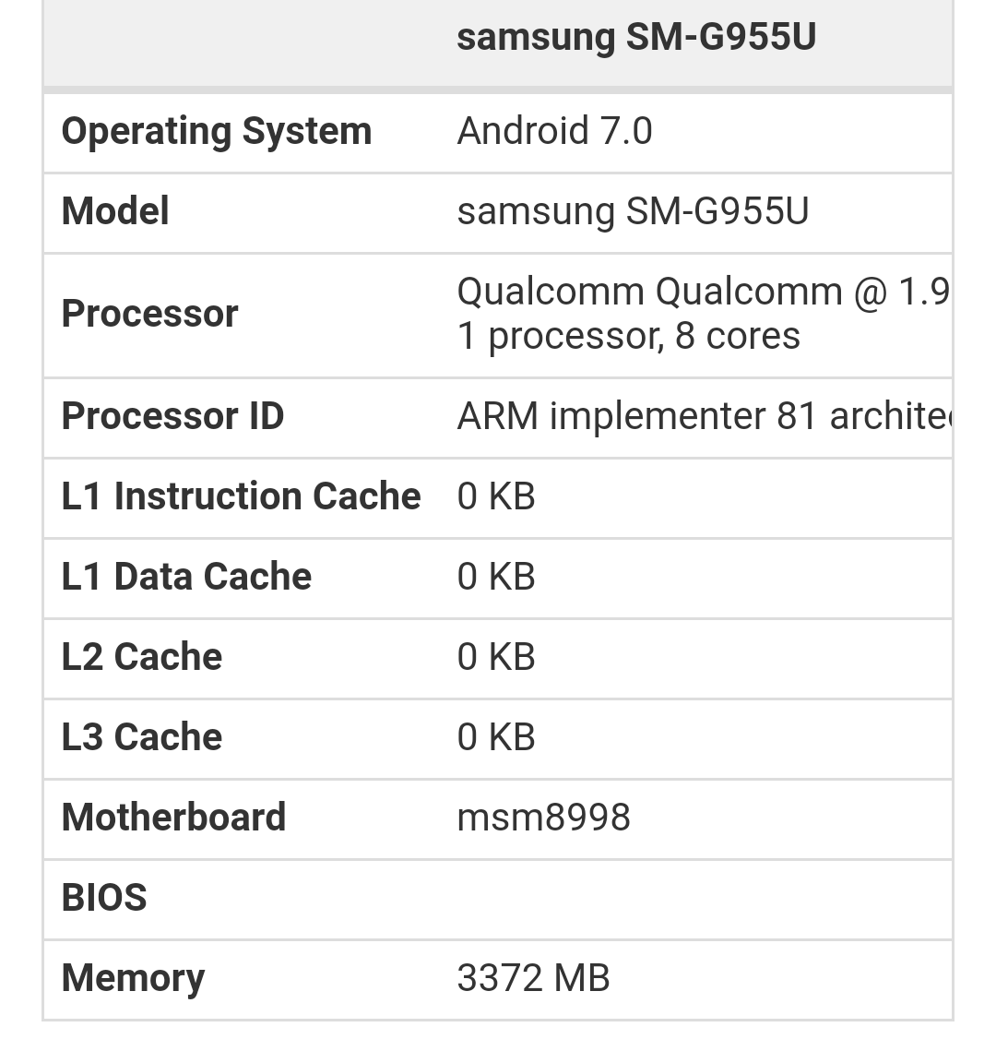Click the L2 Cache label

point(141,657)
